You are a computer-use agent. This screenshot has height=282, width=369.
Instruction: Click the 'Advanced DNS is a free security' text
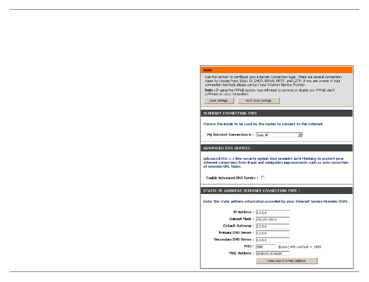pos(276,163)
